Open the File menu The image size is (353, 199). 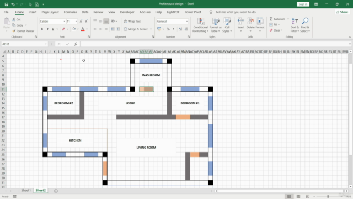(6, 12)
